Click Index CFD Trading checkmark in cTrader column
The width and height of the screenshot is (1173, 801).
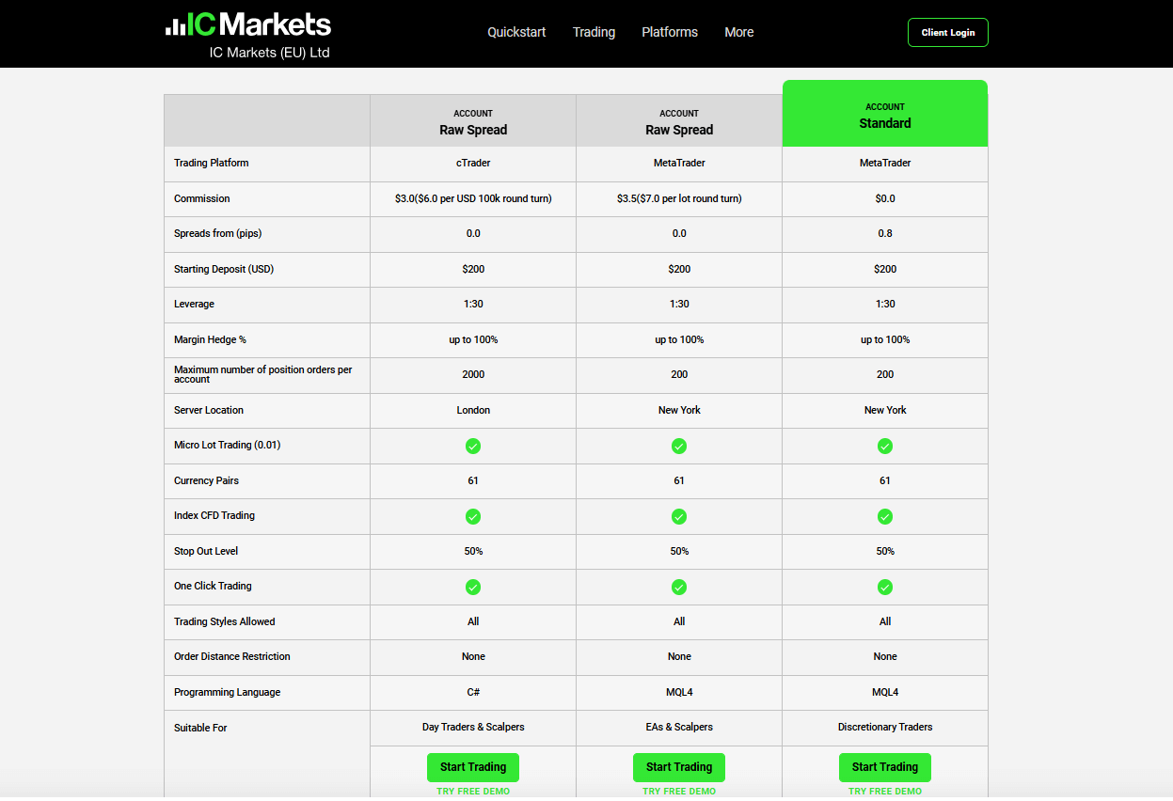473,516
